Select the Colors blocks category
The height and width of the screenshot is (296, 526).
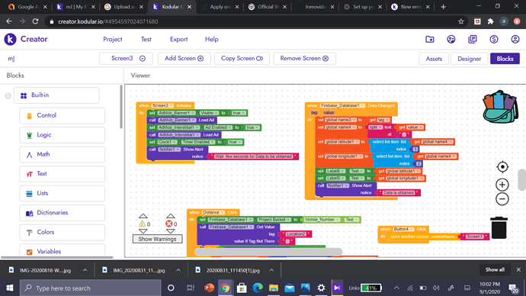pos(62,232)
